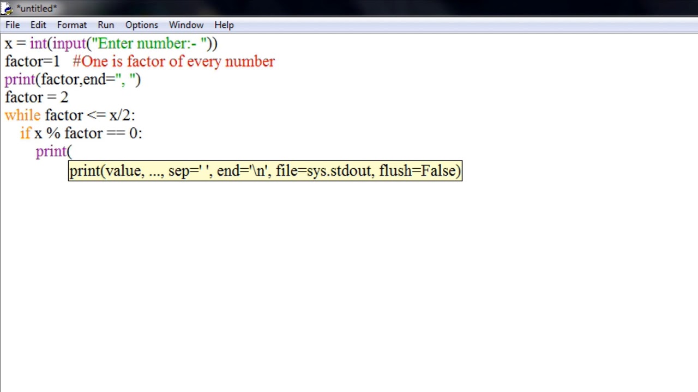Click the line 'factor = 2'
Screen dimensions: 698x392
37,97
